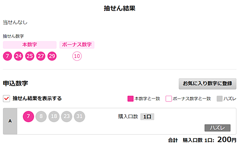Click gray entry number 18 in row A
This screenshot has width=244, height=153.
pos(54,116)
